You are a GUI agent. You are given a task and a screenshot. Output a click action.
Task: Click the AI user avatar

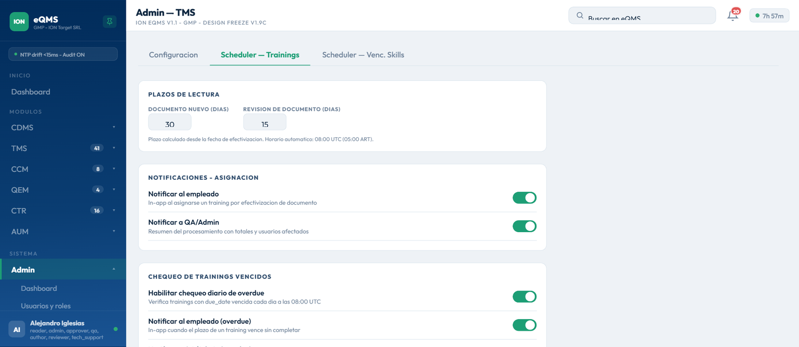coord(17,330)
